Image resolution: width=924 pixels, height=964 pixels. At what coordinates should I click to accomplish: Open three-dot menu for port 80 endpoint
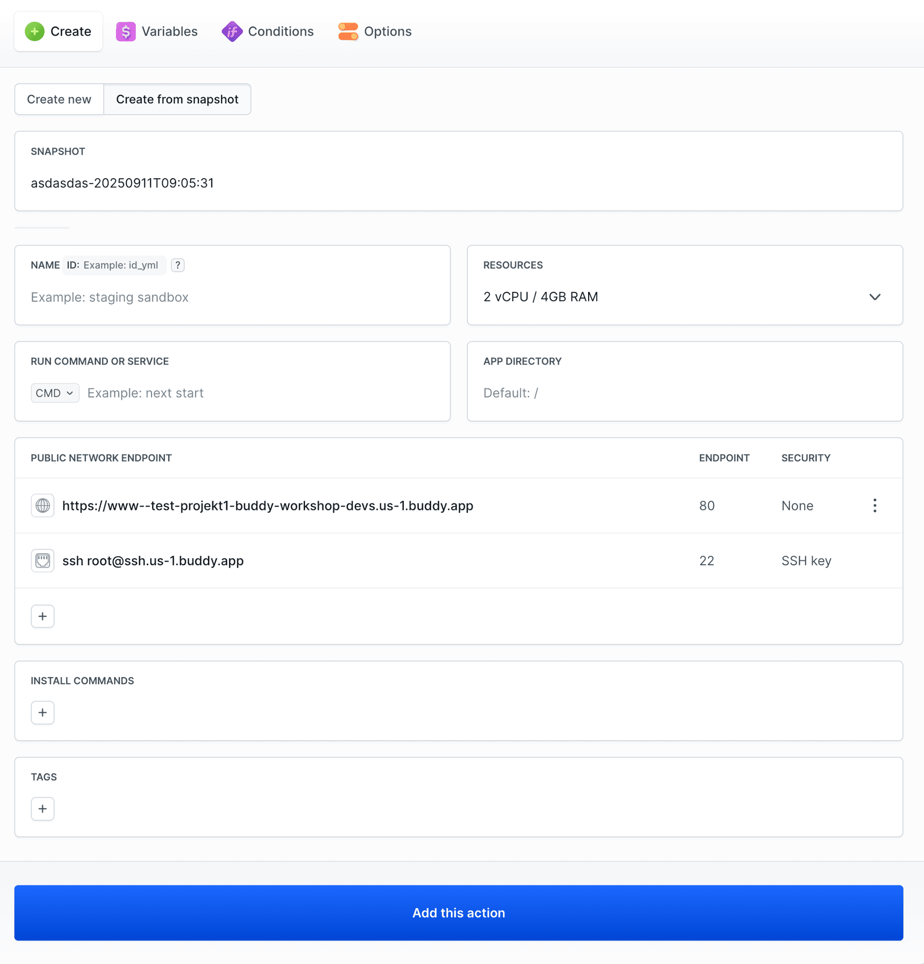pyautogui.click(x=875, y=506)
